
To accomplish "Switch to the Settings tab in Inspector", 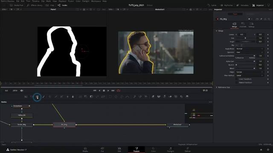I will 251,25.
